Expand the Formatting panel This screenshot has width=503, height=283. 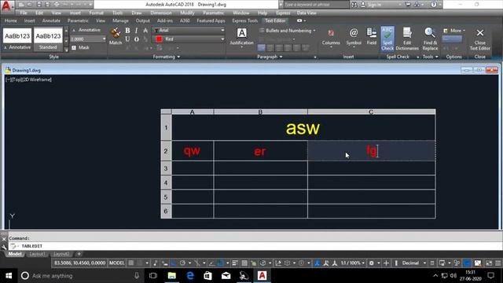click(x=166, y=57)
